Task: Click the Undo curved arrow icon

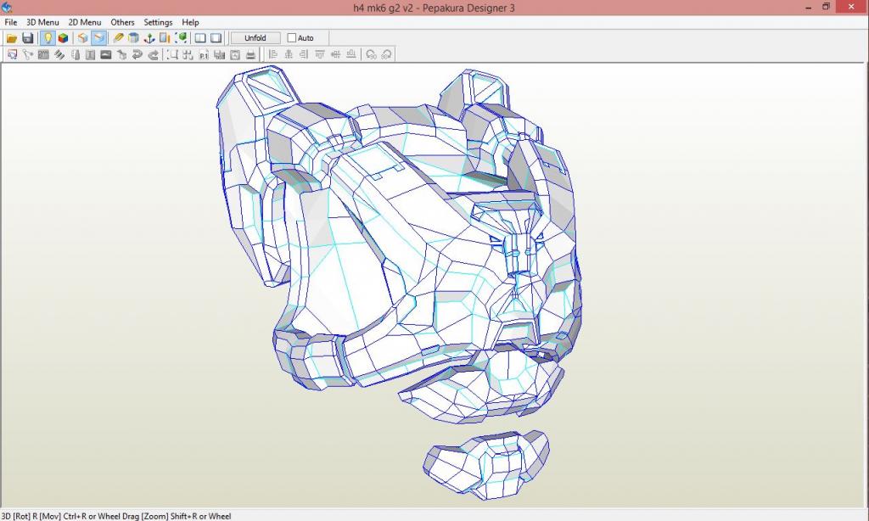Action: pos(137,54)
